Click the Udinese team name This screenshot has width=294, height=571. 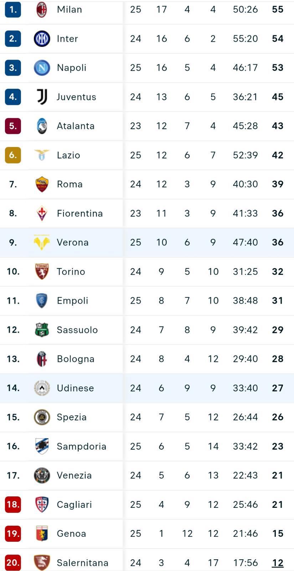75,388
